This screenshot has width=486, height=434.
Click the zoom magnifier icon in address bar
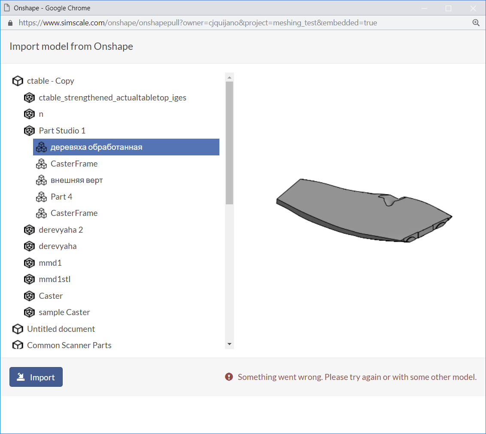(x=476, y=23)
